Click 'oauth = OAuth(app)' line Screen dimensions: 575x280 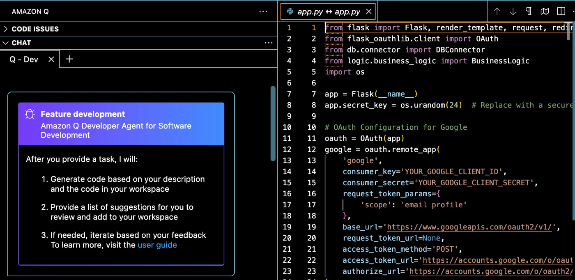[365, 138]
